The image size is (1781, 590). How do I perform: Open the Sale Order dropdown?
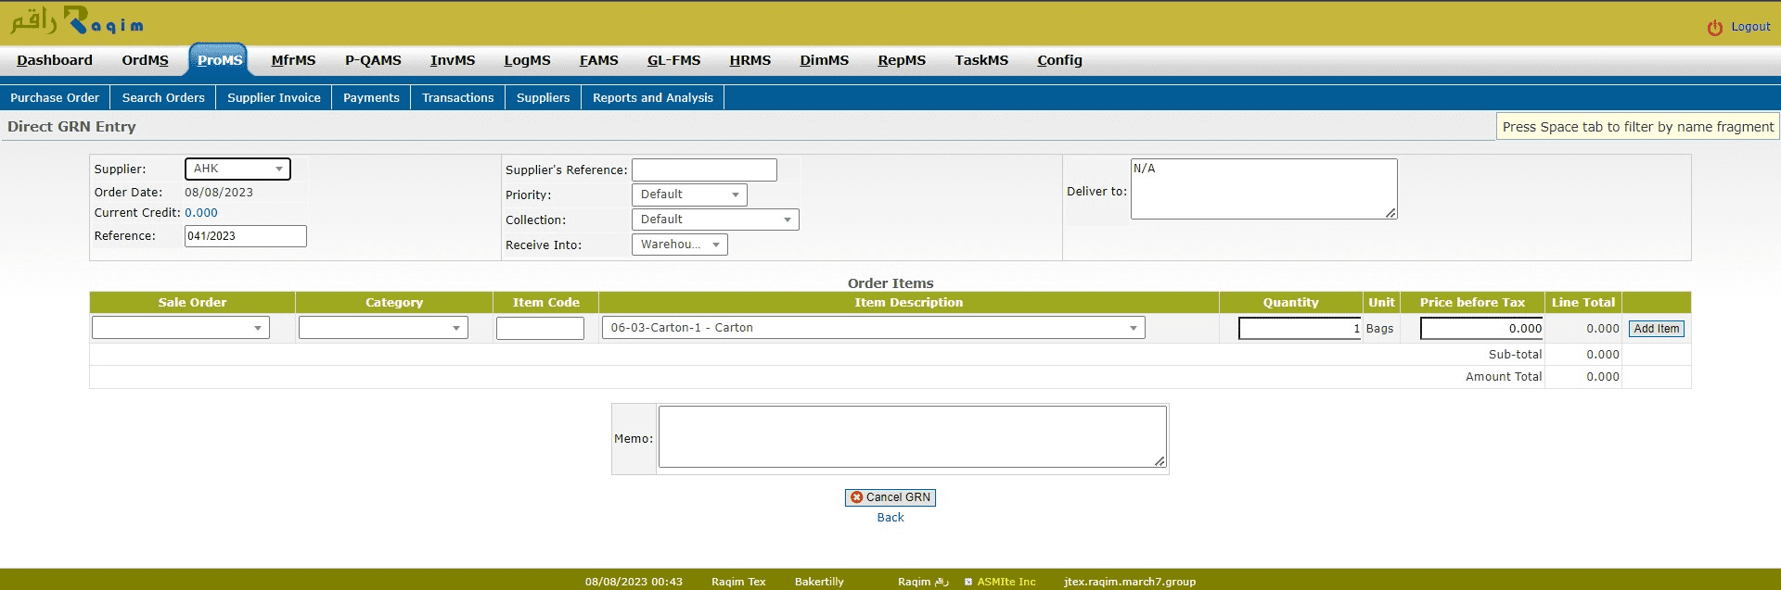tap(181, 328)
